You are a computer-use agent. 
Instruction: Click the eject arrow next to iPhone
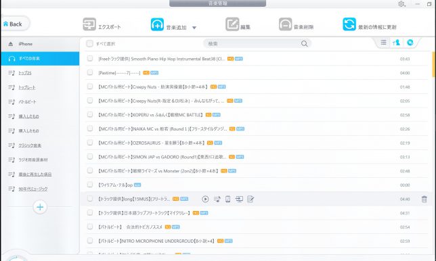(11, 44)
